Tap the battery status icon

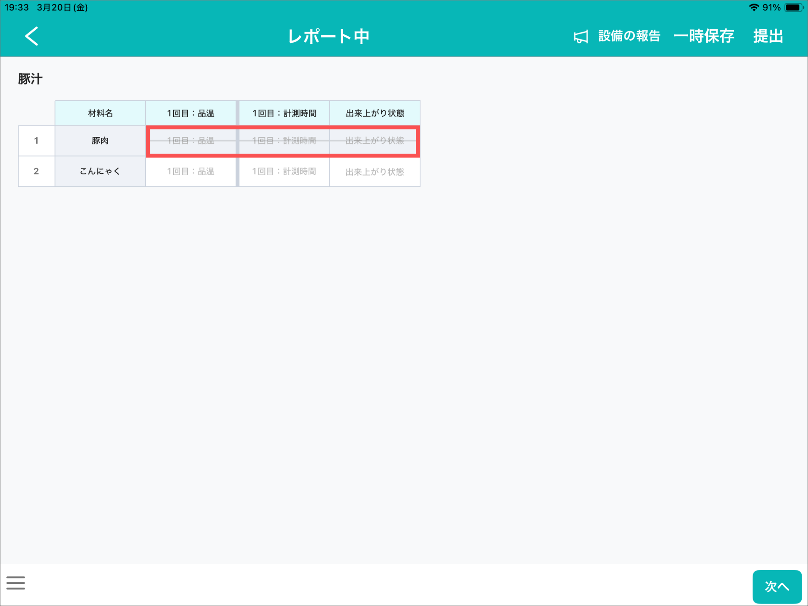[x=793, y=7]
